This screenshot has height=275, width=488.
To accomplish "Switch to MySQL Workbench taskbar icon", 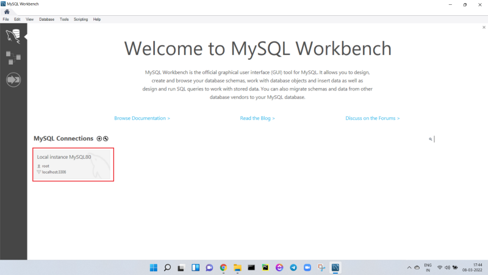I will pyautogui.click(x=335, y=268).
